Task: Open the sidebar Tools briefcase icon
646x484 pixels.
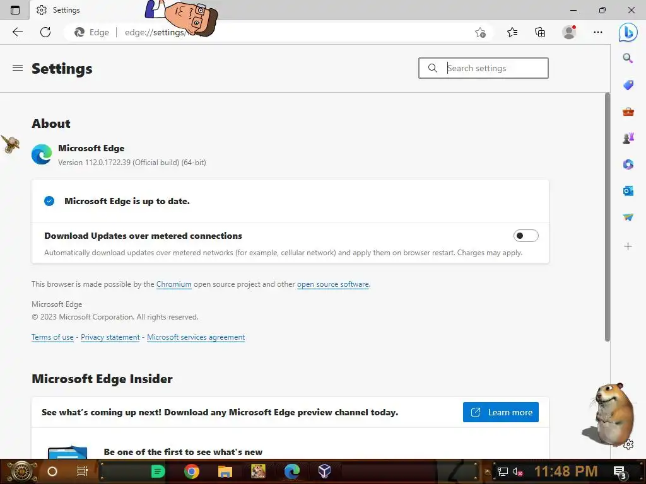Action: click(x=628, y=112)
